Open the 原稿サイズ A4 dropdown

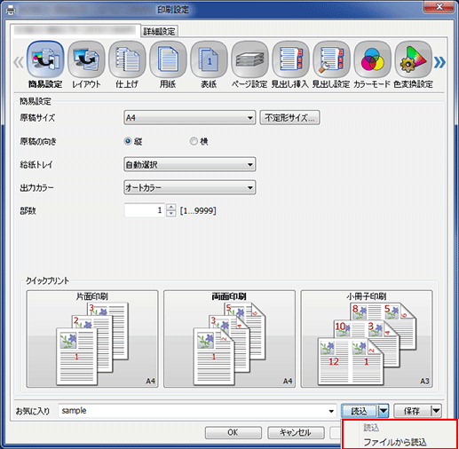pos(190,118)
